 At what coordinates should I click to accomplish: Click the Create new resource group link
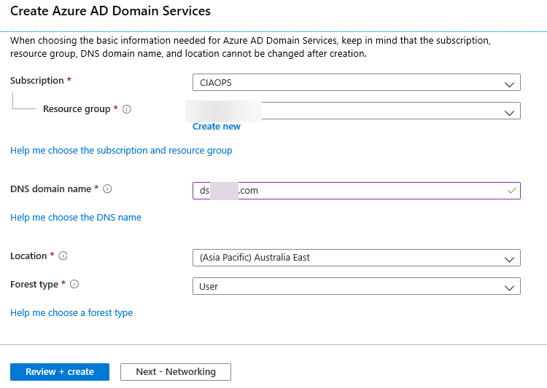click(216, 127)
